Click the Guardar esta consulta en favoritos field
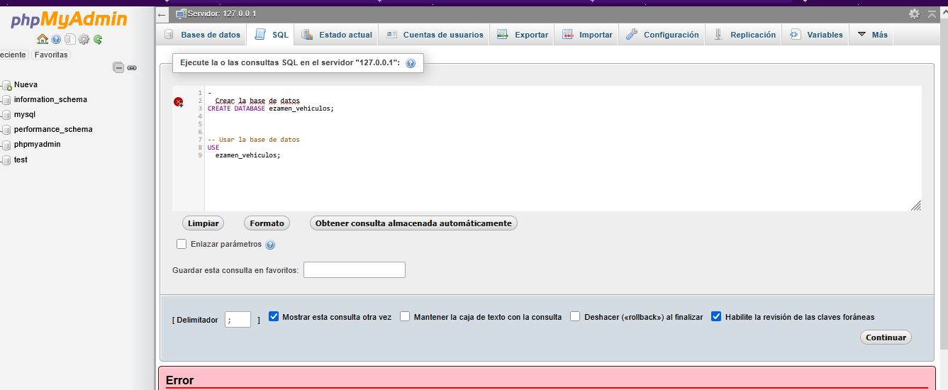Screen dimensions: 948x390 [x=354, y=270]
